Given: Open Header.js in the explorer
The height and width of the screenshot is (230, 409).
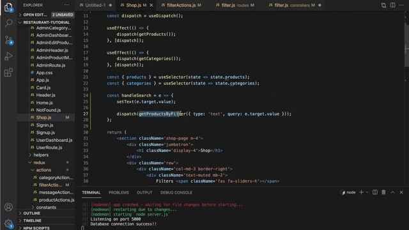Looking at the screenshot, I should (x=45, y=95).
